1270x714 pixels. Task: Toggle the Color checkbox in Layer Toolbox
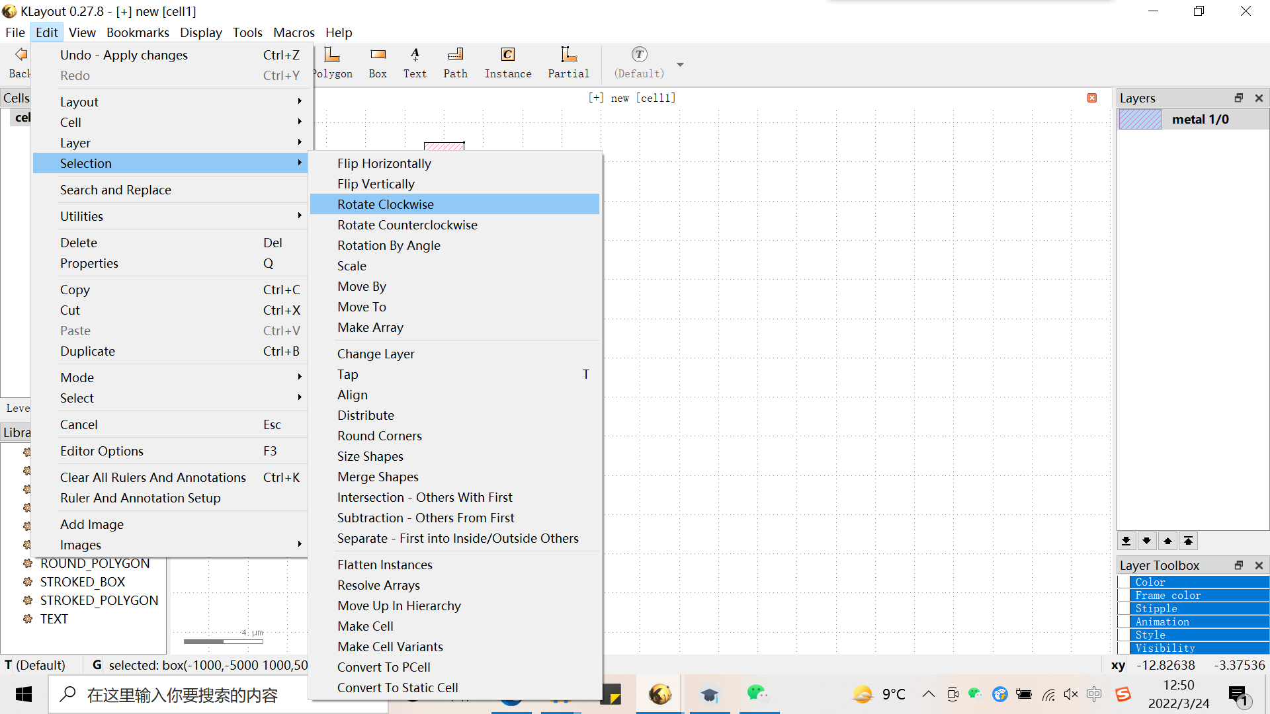(1124, 582)
